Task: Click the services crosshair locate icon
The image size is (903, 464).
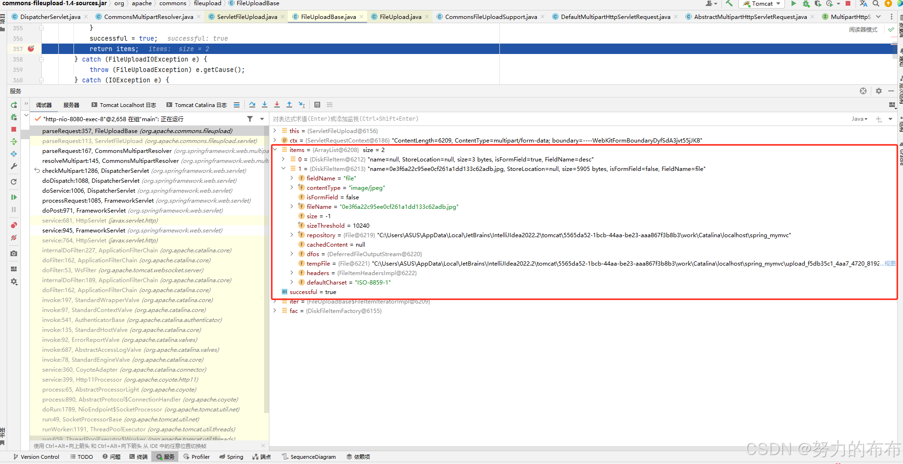Action: point(863,91)
